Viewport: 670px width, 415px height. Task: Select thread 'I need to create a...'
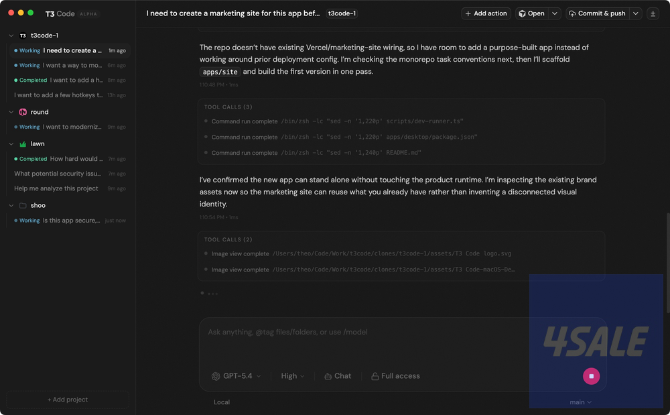coord(70,50)
